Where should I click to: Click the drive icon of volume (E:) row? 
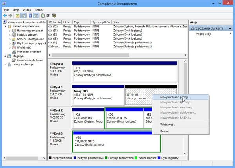coord(50,34)
